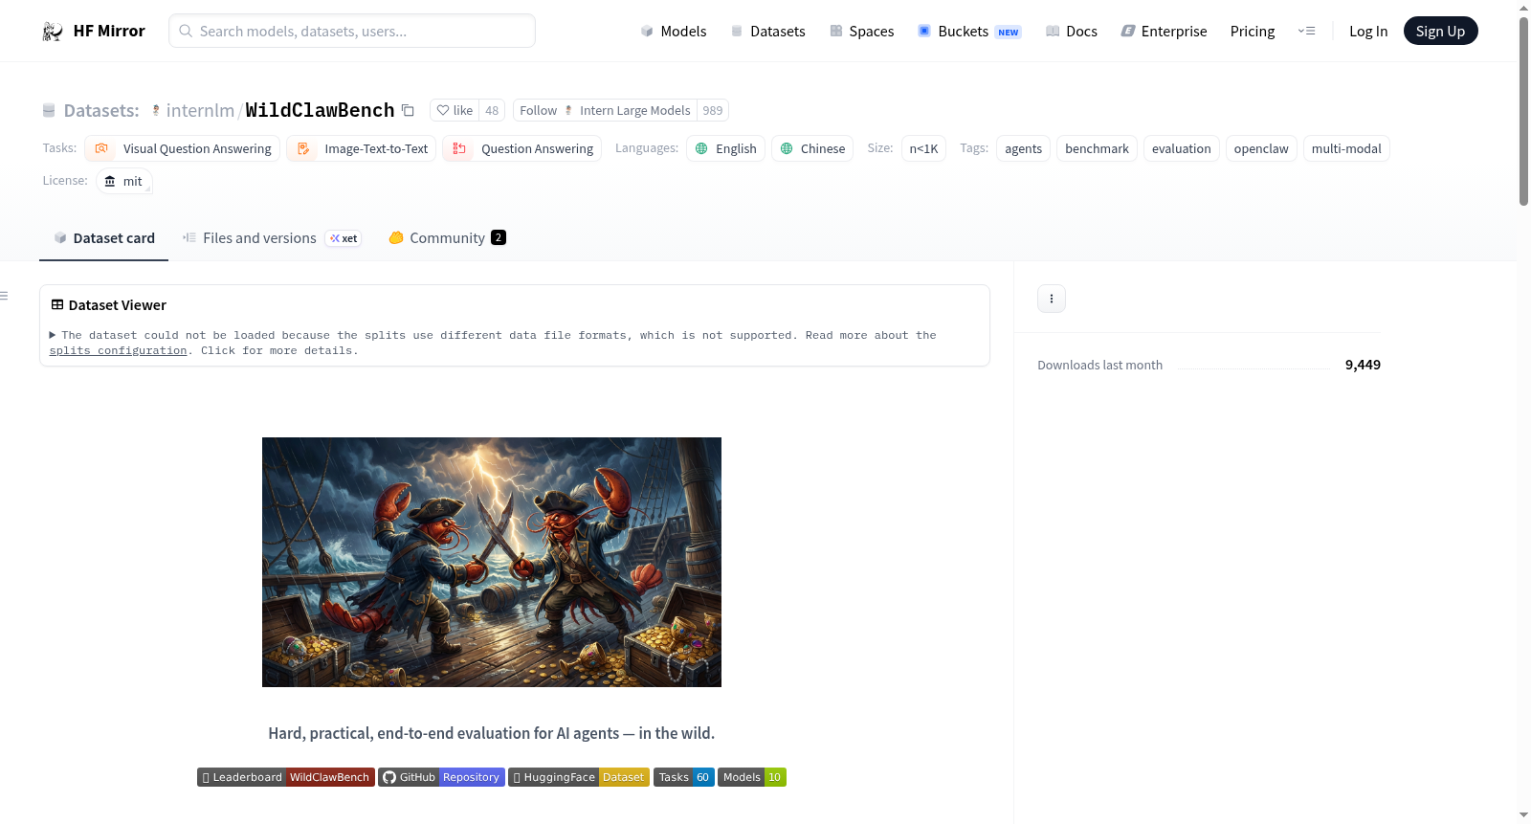
Task: Click the HF Mirror logo
Action: [94, 31]
